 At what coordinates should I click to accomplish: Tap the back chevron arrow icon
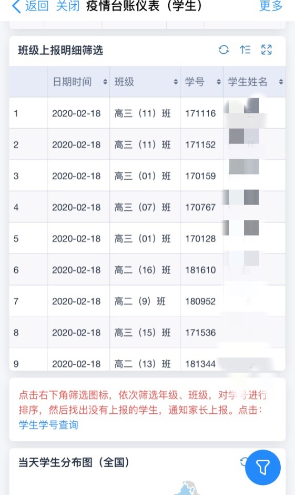click(16, 6)
